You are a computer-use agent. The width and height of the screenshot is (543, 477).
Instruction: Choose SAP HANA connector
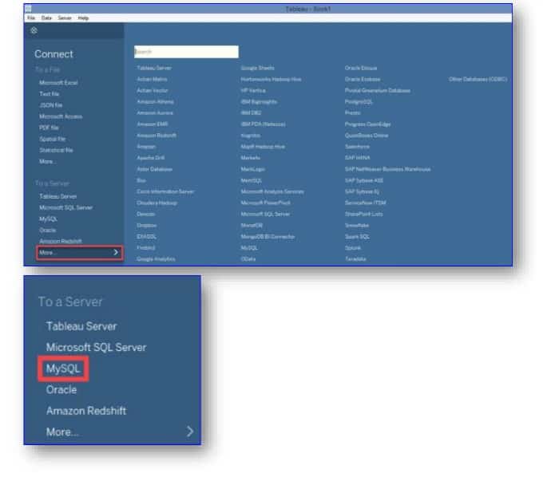(x=358, y=158)
